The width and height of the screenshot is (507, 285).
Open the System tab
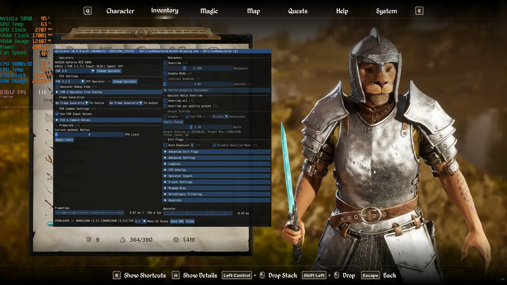(x=387, y=11)
